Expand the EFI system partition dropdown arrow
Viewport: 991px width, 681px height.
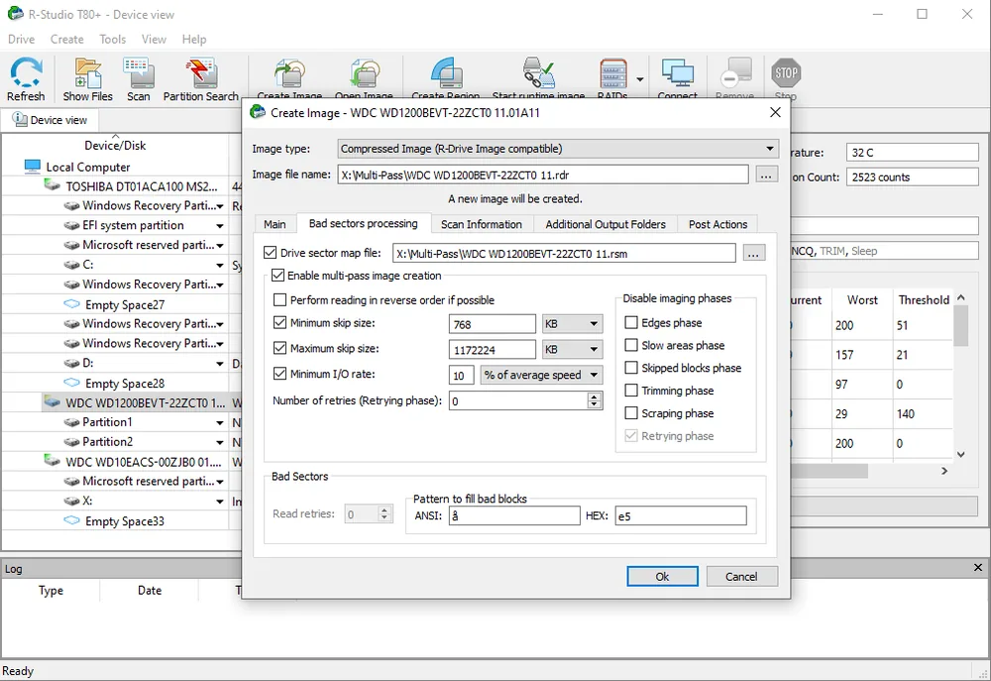[x=219, y=226]
